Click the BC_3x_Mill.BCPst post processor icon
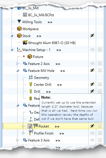Image resolution: width=106 pixels, height=158 pixels. point(25,15)
